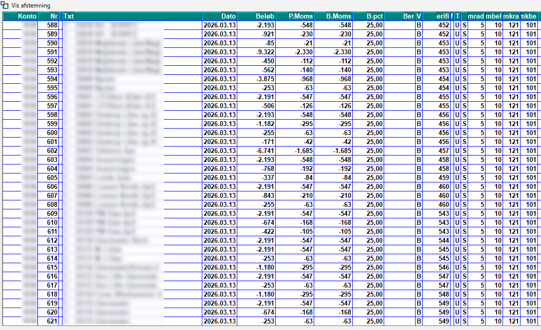The height and width of the screenshot is (330, 541).
Task: Click Beløb value -843
Action: pos(268,196)
